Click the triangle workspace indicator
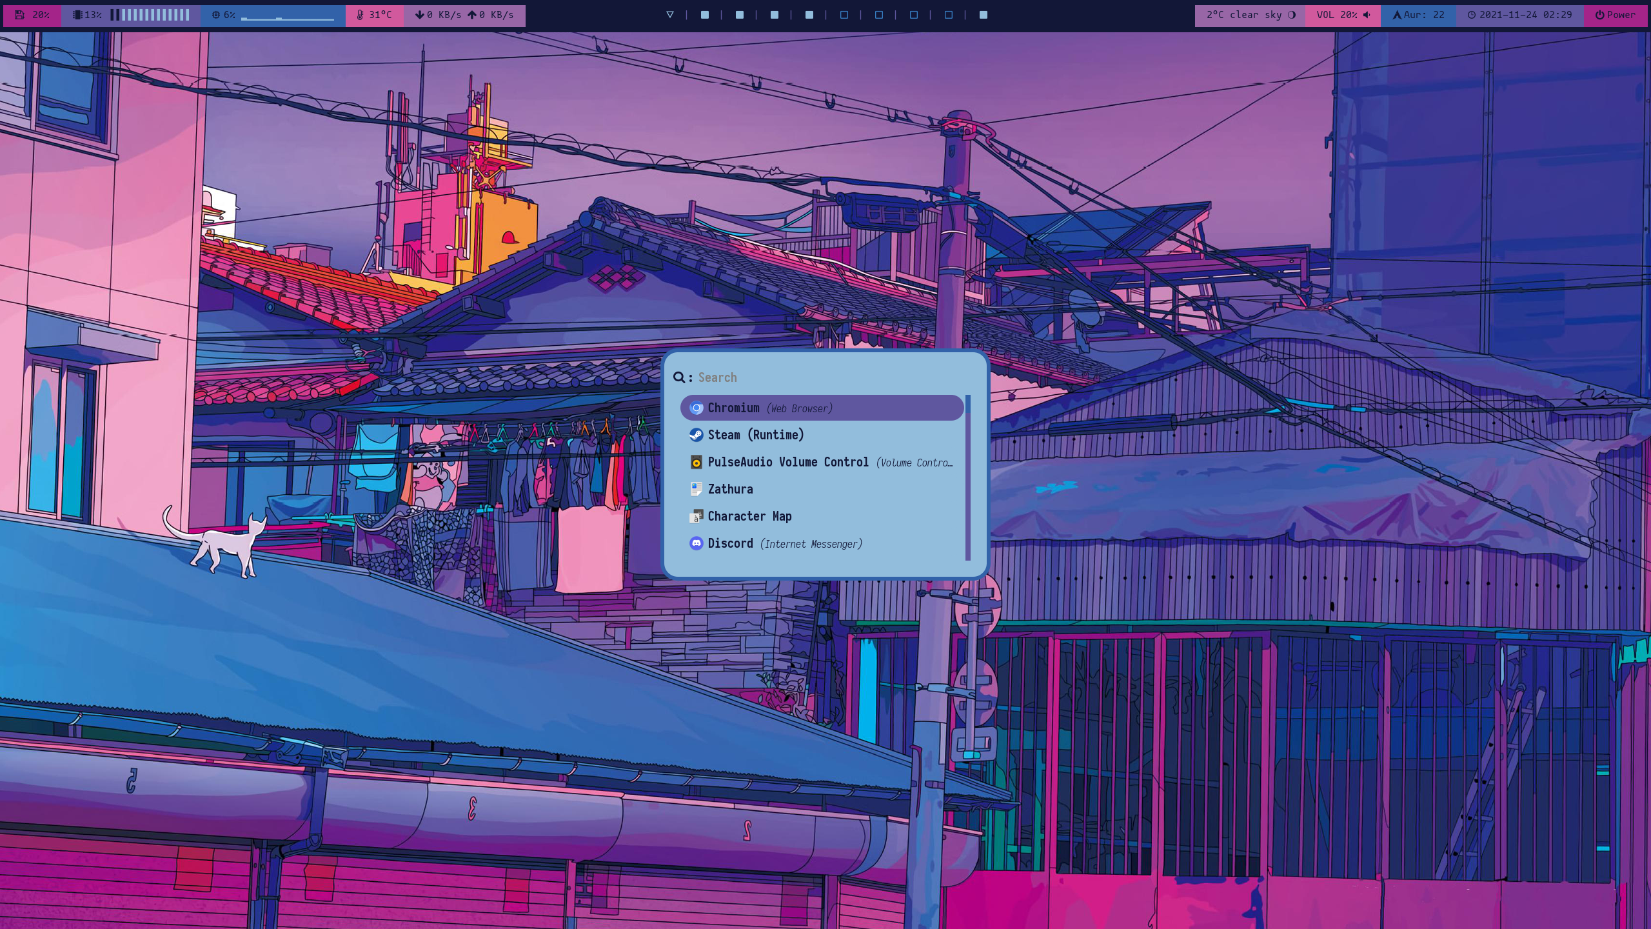The height and width of the screenshot is (929, 1651). 670,15
